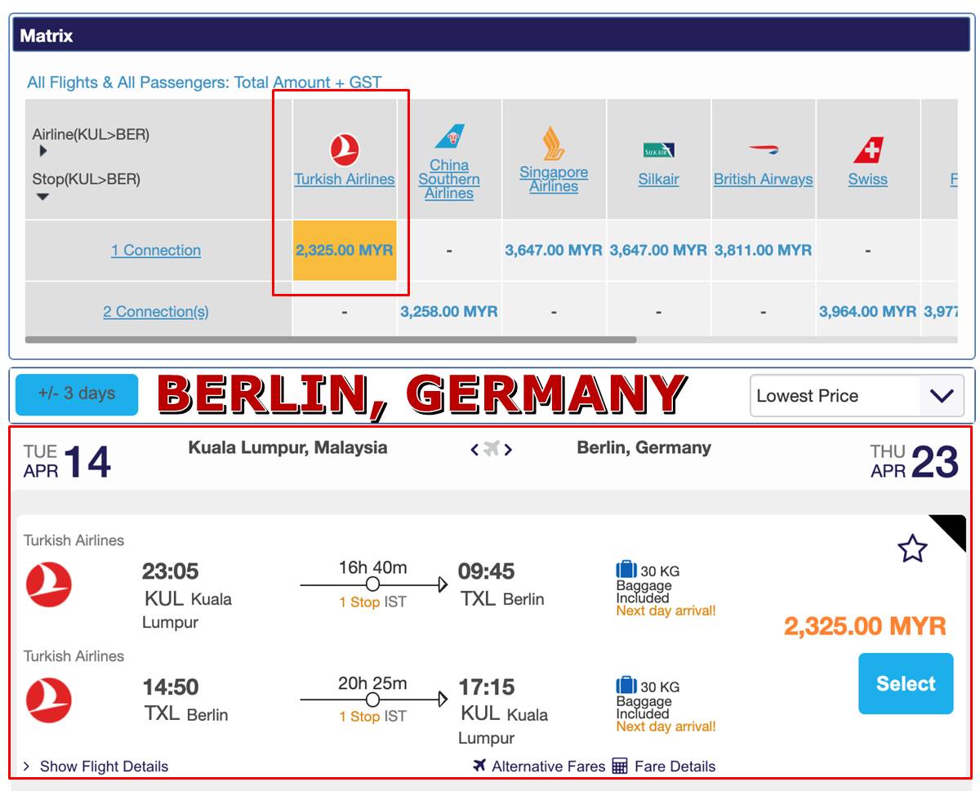Click the orange 2,325.00 MYR flight price
Image resolution: width=980 pixels, height=791 pixels.
coord(865,626)
